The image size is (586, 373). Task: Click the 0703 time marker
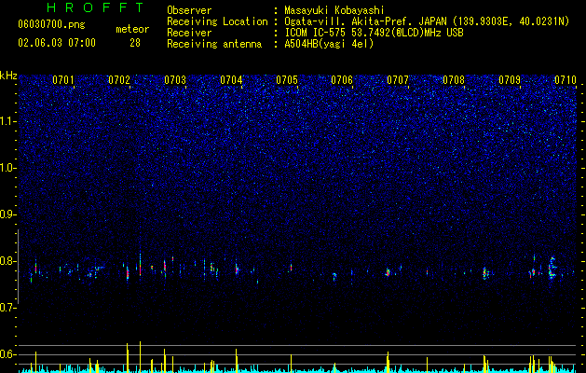point(175,80)
